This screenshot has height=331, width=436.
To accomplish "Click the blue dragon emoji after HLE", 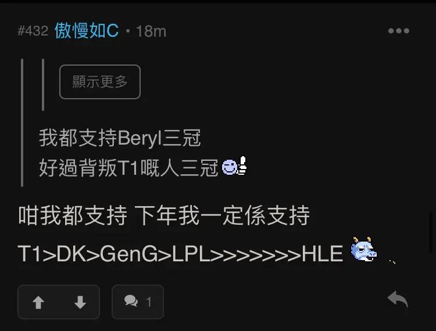I will click(x=363, y=249).
